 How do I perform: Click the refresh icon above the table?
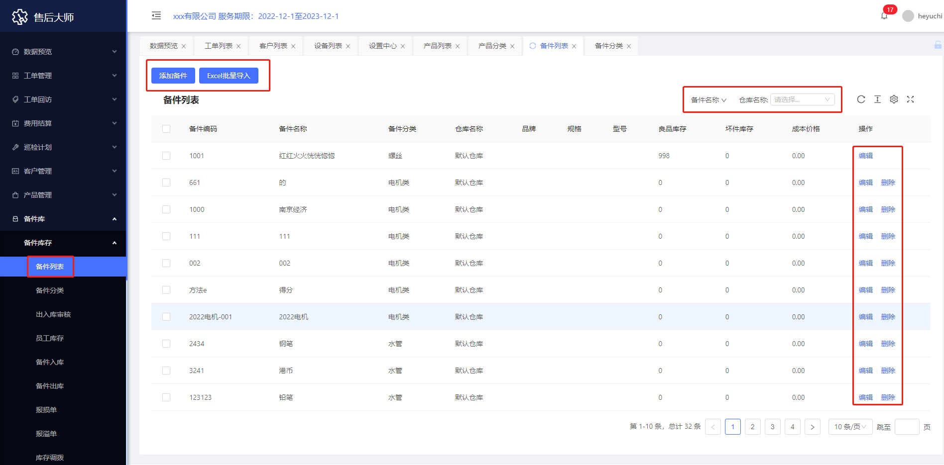click(861, 99)
